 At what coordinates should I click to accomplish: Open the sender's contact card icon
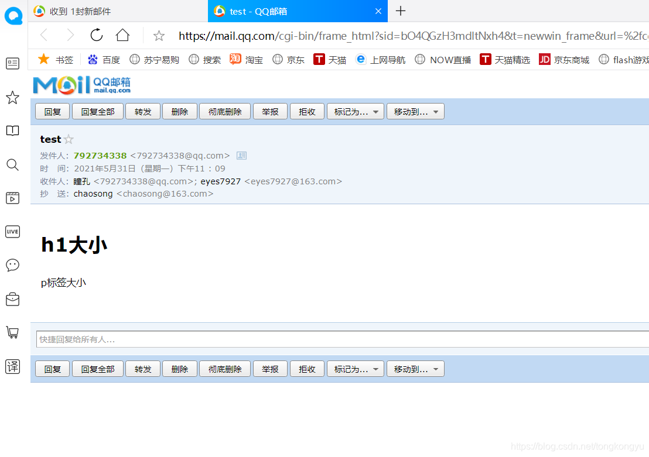(241, 156)
